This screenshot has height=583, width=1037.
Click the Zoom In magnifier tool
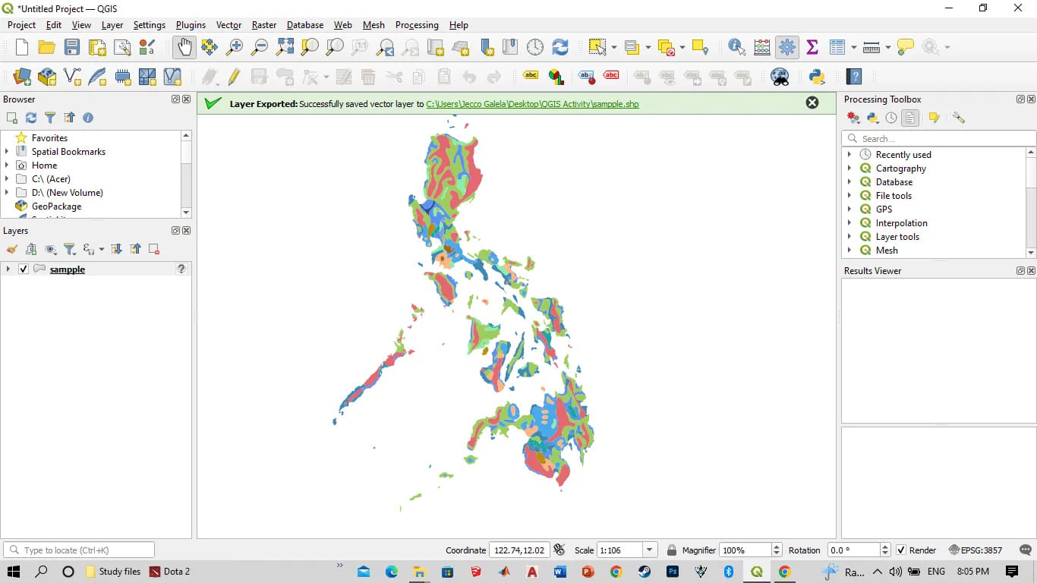pyautogui.click(x=235, y=47)
